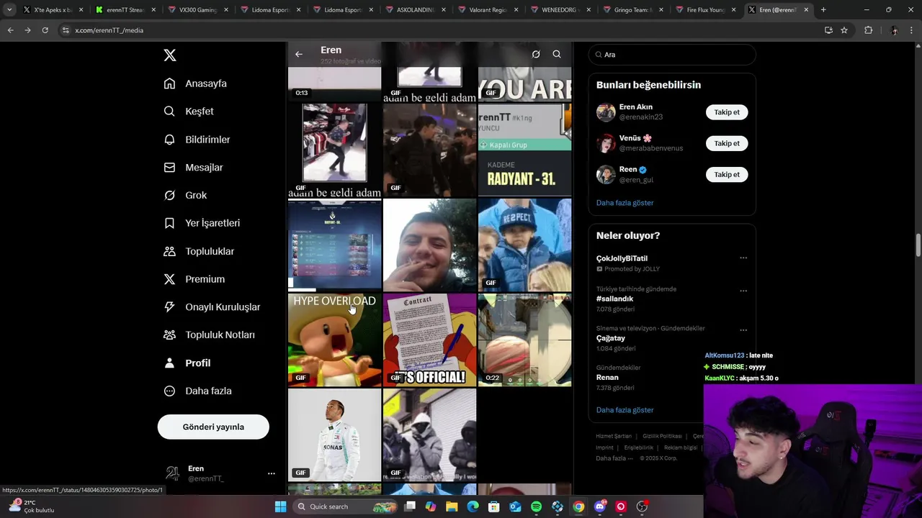Screen dimensions: 922x518
Task: Open Eren Akın's profile avatar
Action: point(606,112)
